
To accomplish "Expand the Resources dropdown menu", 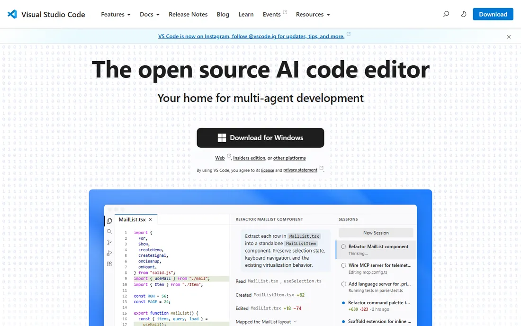I will [x=313, y=14].
